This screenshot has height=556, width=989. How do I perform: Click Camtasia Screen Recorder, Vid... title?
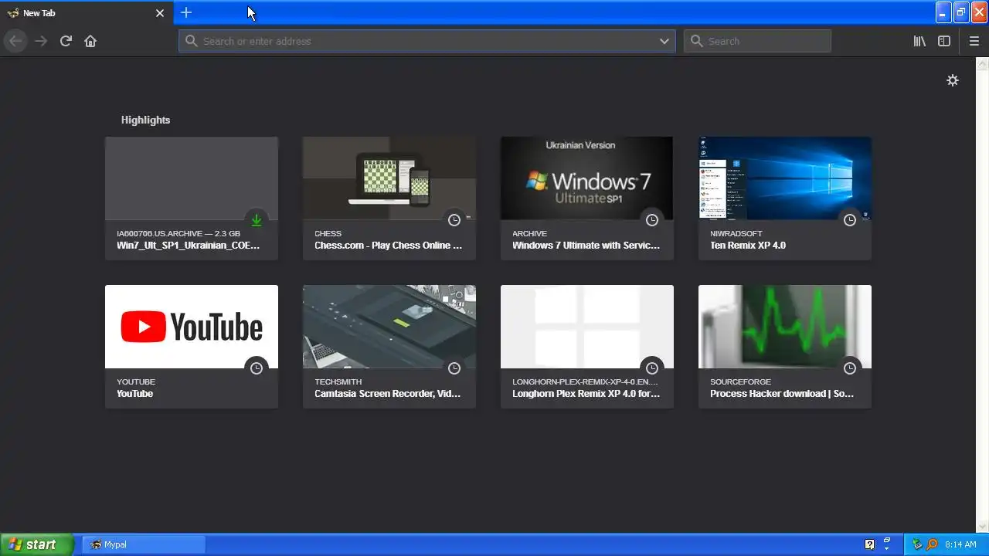pos(387,394)
